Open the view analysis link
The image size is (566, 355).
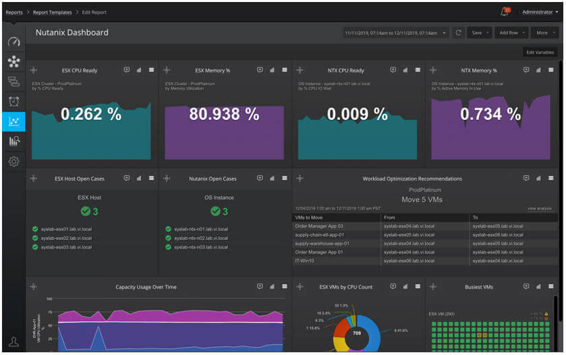pos(539,208)
